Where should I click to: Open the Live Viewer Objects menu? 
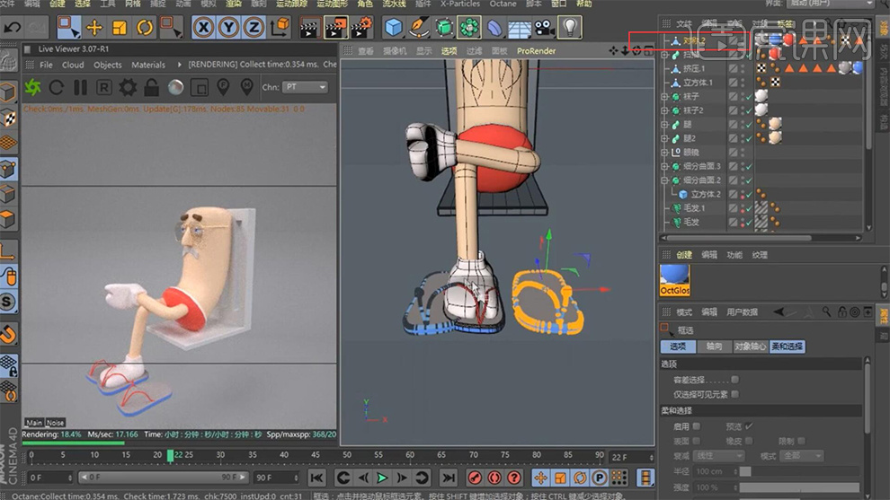[x=108, y=66]
